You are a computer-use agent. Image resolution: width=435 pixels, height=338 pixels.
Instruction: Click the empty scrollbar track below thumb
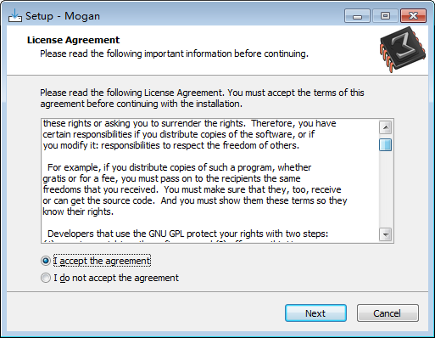385,189
